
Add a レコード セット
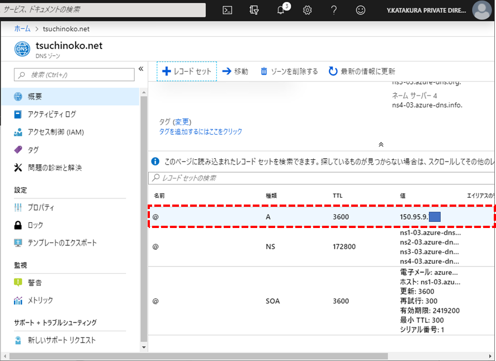click(x=187, y=72)
